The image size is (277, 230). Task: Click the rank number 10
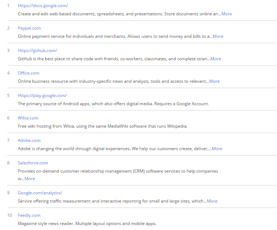[10, 215]
